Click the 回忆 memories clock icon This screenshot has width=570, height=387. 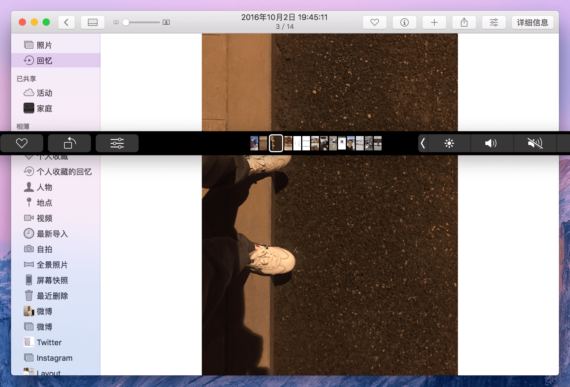29,61
